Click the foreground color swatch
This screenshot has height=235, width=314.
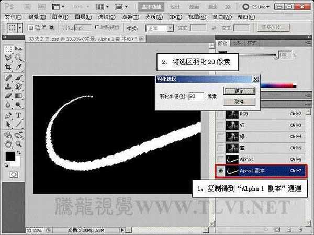[10, 156]
